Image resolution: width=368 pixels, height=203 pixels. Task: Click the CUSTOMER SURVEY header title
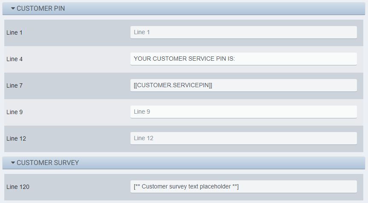(x=47, y=163)
